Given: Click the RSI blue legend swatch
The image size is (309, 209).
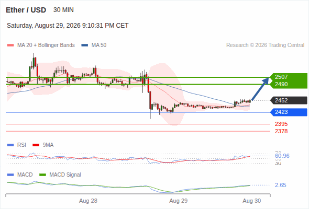Looking at the screenshot, I should pyautogui.click(x=10, y=145).
